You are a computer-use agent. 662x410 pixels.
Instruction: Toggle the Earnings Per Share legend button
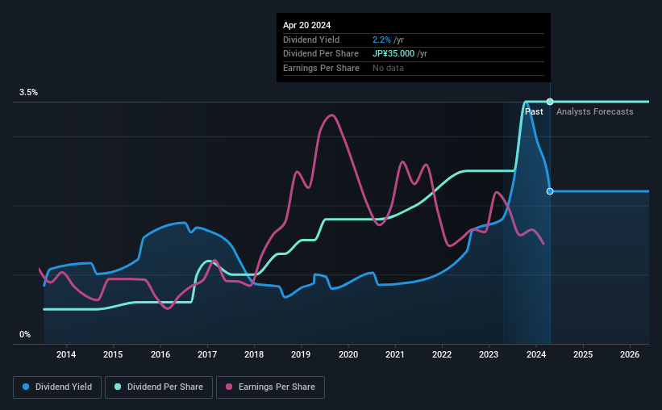pyautogui.click(x=270, y=387)
